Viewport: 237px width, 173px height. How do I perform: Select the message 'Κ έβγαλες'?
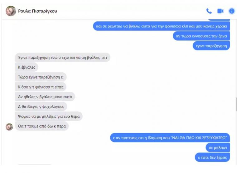click(x=27, y=67)
